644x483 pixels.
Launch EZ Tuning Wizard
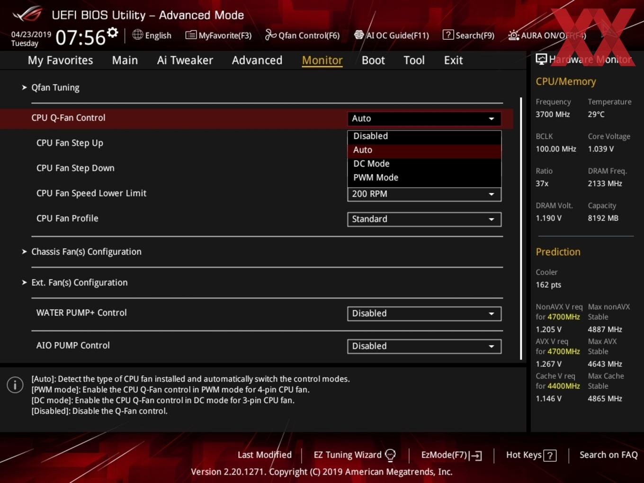(x=354, y=455)
